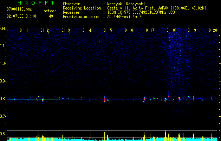Click the 0.6 kHz axis label
This screenshot has width=221, height=141.
pyautogui.click(x=3, y=134)
